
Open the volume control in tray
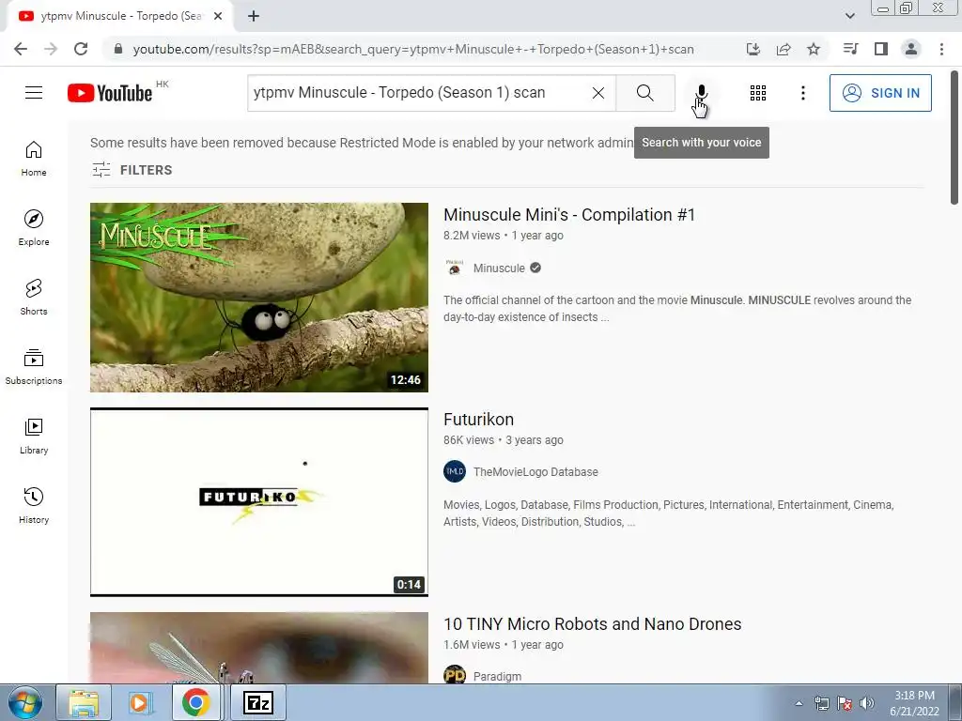[x=867, y=703]
